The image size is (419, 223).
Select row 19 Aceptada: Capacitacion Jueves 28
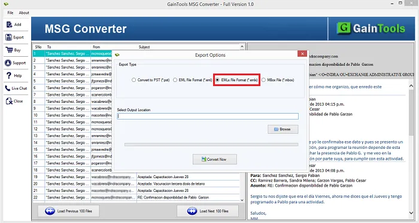pyautogui.click(x=136, y=177)
